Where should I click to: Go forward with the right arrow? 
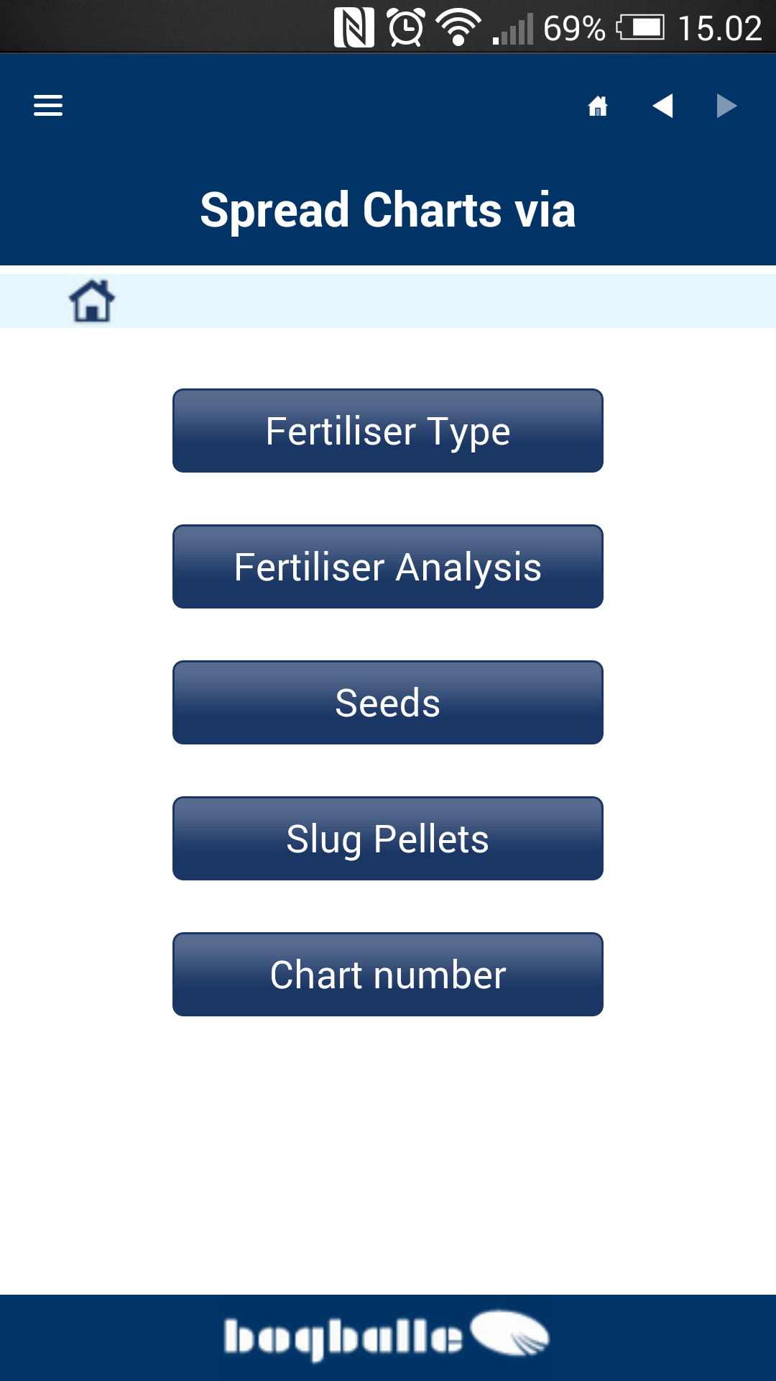726,106
